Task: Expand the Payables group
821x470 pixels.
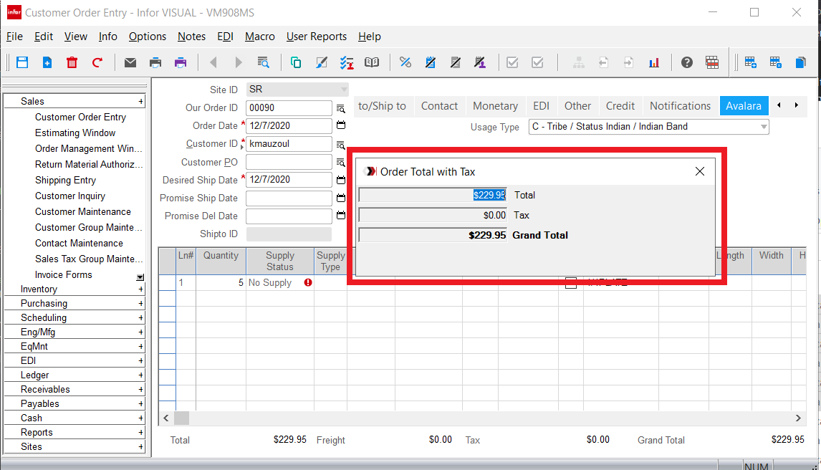Action: pos(140,404)
